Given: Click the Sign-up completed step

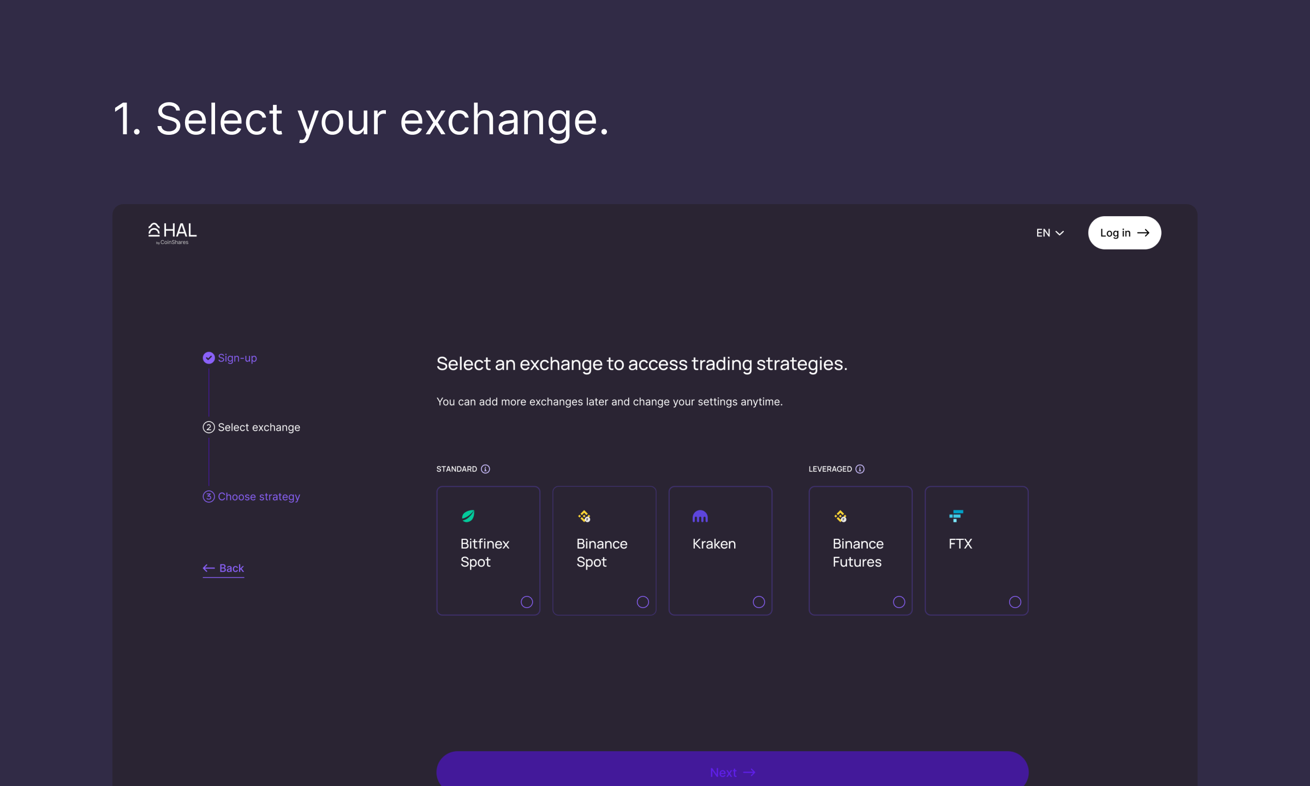Looking at the screenshot, I should click(x=230, y=358).
